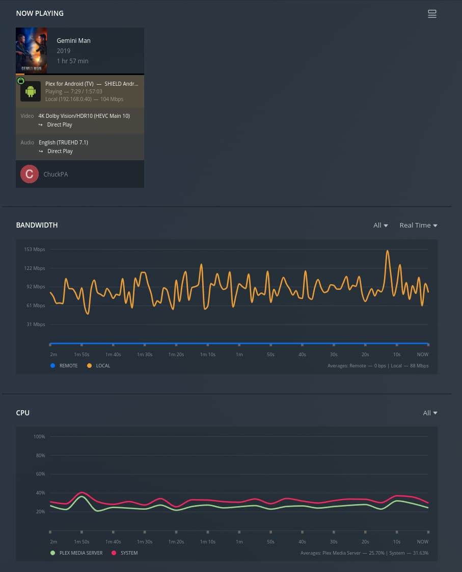Viewport: 462px width, 572px height.
Task: Click the 100% CPU axis label
Action: 39,437
